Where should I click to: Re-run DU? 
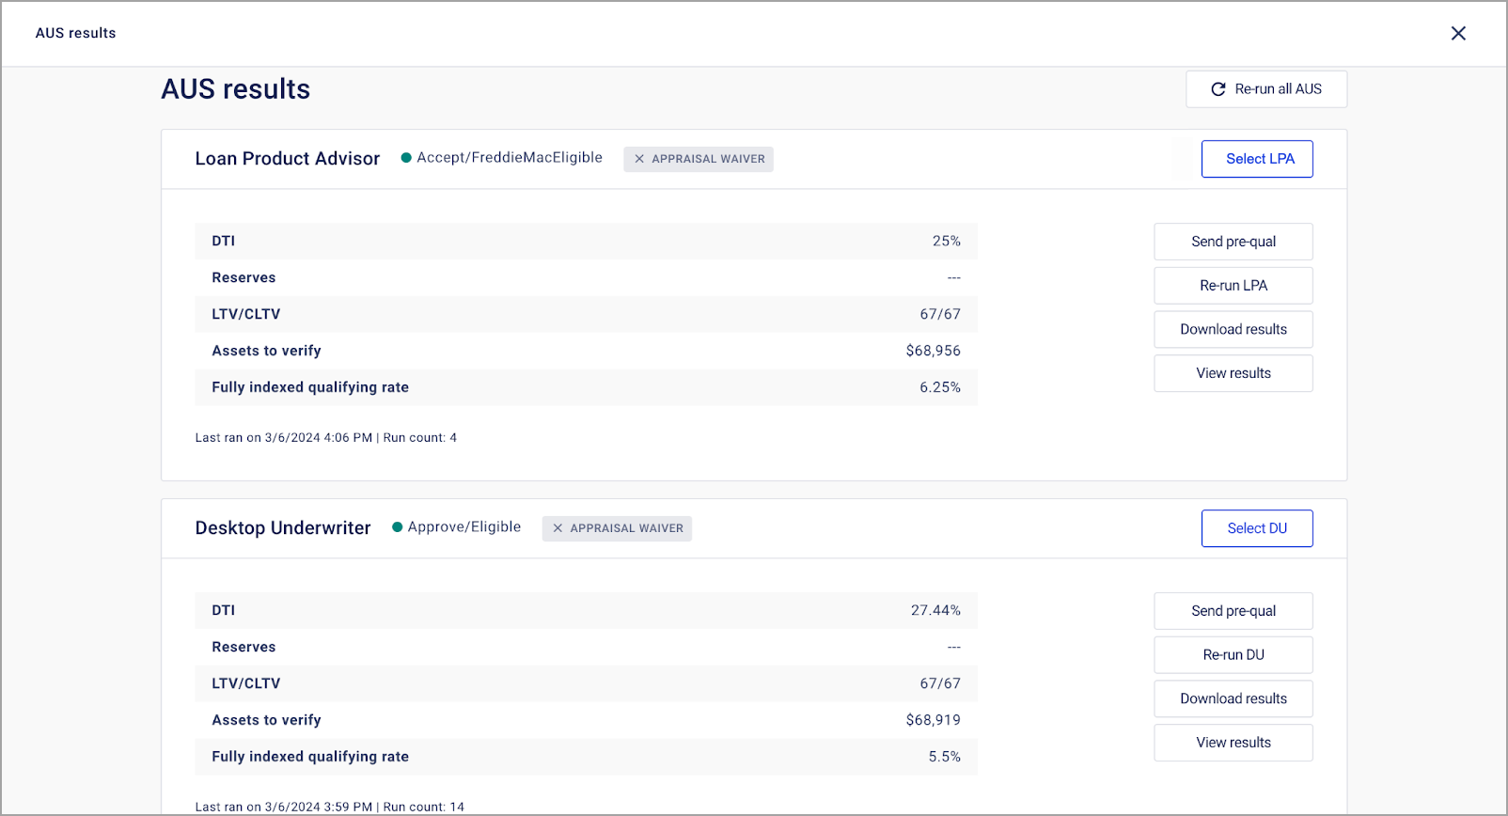click(x=1233, y=655)
